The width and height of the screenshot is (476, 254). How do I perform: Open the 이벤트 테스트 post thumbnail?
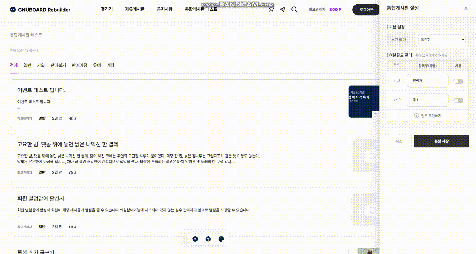364,102
